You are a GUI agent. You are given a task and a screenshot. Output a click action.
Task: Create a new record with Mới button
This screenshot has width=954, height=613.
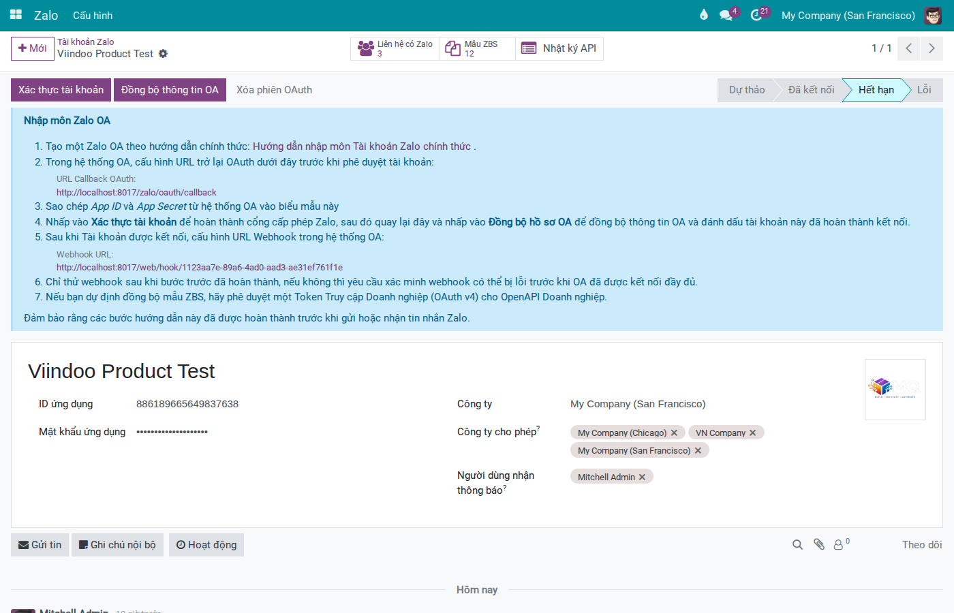pyautogui.click(x=33, y=48)
